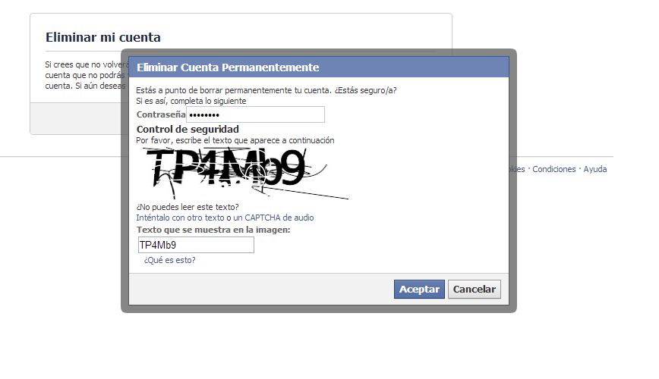Viewport: 659px width, 379px height.
Task: Click the 'Eliminar Cuenta Permanentemente' dialog title bar
Action: click(319, 67)
